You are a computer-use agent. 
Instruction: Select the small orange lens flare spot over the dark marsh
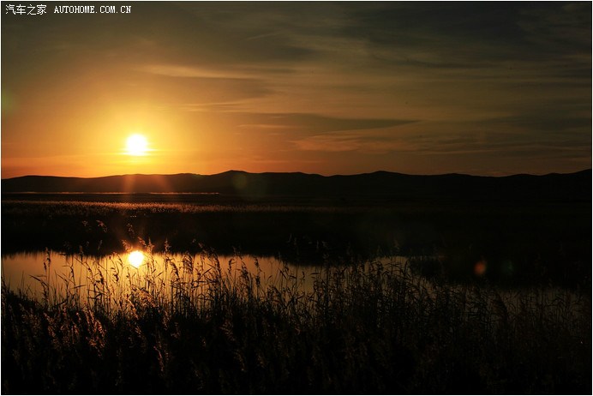(480, 267)
